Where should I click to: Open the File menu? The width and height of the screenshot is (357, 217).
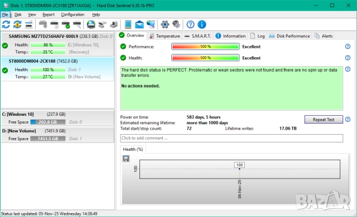[5, 14]
